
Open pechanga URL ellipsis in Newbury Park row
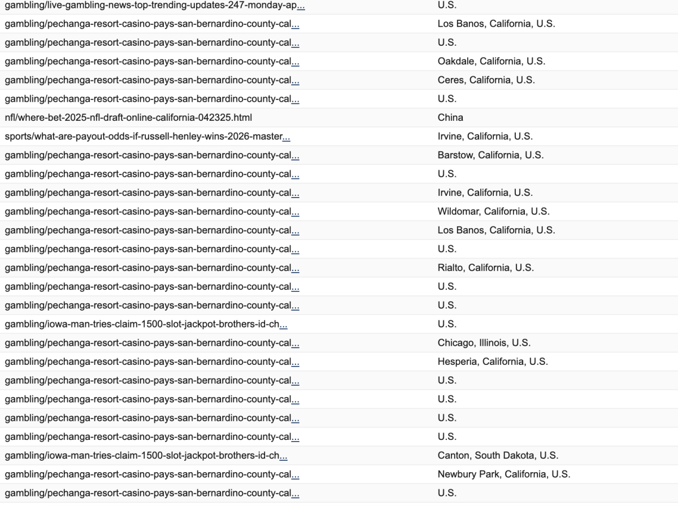coord(295,474)
